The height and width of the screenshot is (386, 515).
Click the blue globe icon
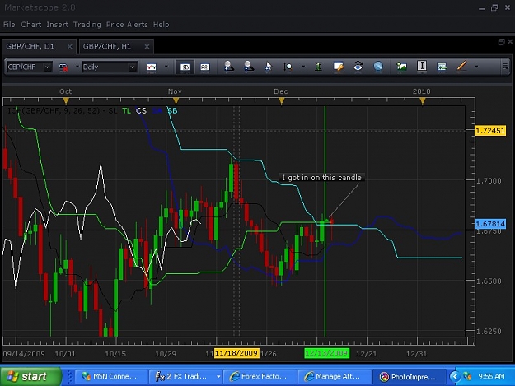(378, 66)
